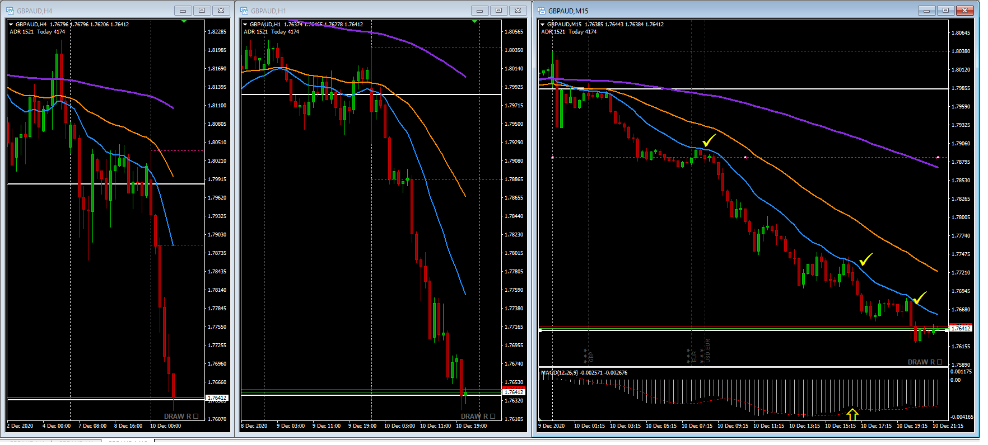Open the dropdown arrow beside GBPAUD,M15 label
This screenshot has width=988, height=445.
[x=542, y=25]
